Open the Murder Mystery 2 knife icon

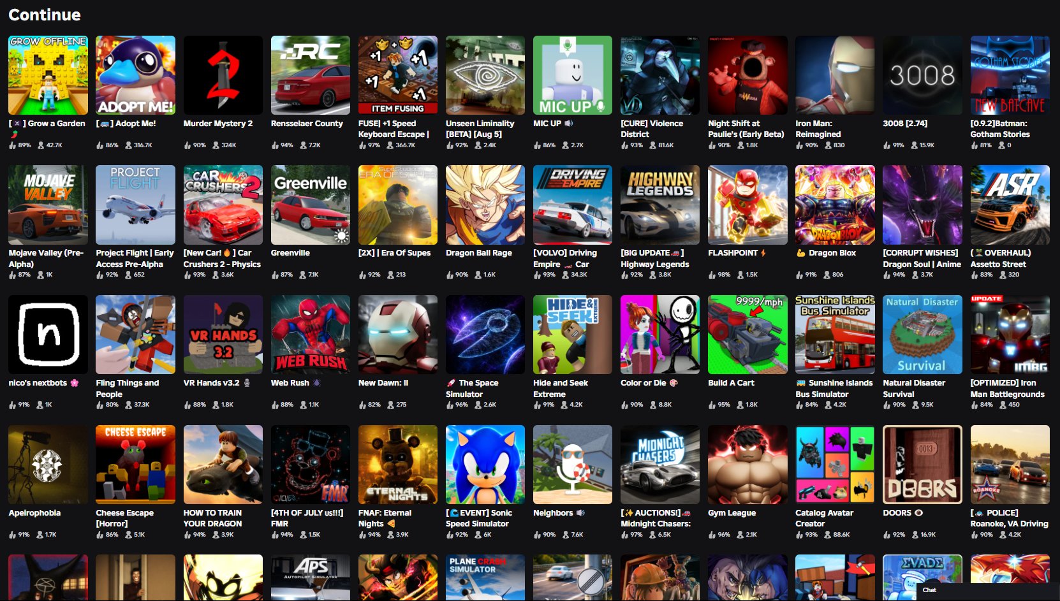click(223, 75)
